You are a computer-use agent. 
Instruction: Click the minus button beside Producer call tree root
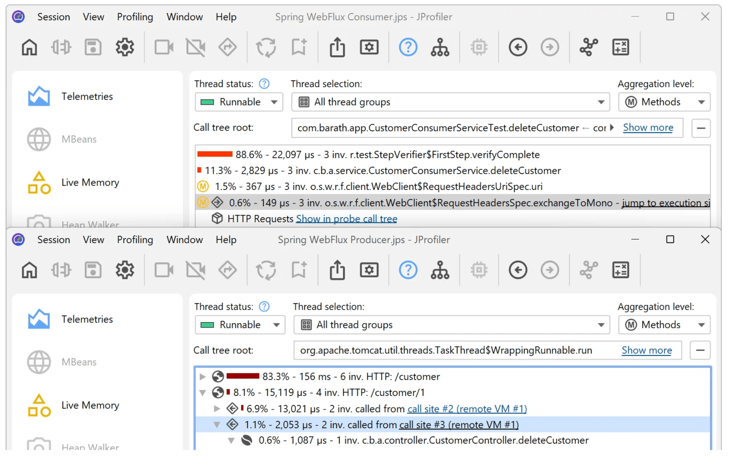pyautogui.click(x=700, y=351)
